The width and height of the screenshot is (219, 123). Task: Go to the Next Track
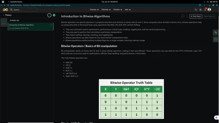coord(209,16)
